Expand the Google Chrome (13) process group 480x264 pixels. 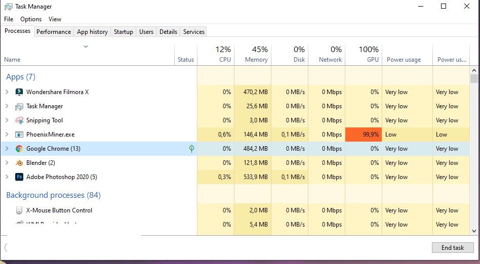pyautogui.click(x=7, y=149)
